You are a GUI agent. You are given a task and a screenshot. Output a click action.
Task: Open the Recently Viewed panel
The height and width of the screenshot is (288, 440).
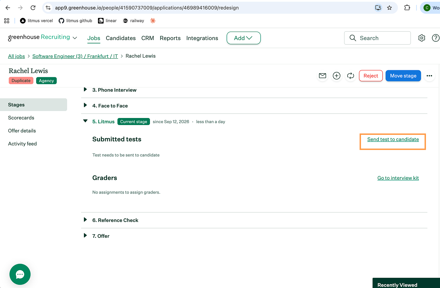(406, 283)
